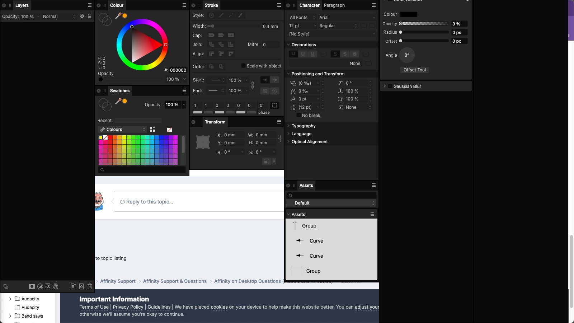Viewport: 574px width, 323px height.
Task: Toggle the dash pattern balance button
Action: tap(274, 105)
